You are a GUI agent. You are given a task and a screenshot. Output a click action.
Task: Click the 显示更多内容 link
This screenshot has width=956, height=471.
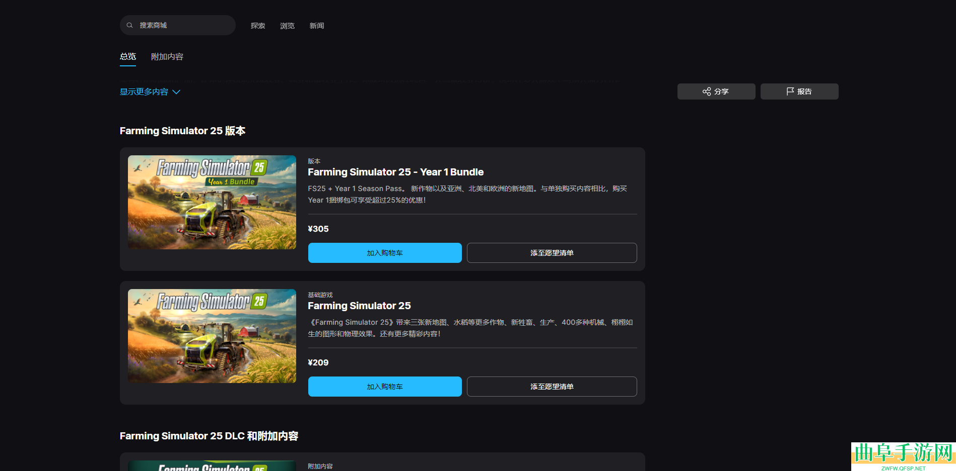tap(144, 92)
